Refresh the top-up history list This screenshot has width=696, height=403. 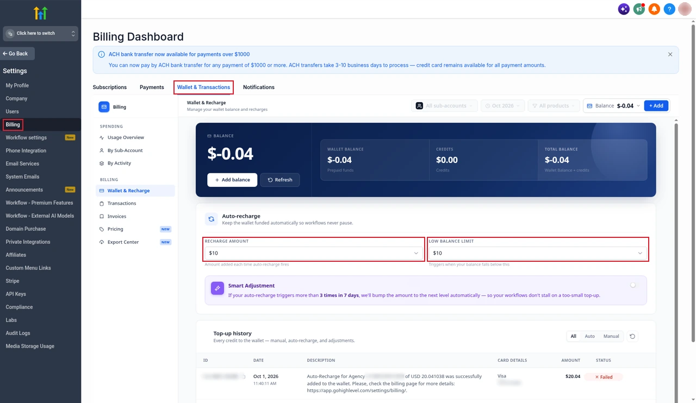click(632, 336)
